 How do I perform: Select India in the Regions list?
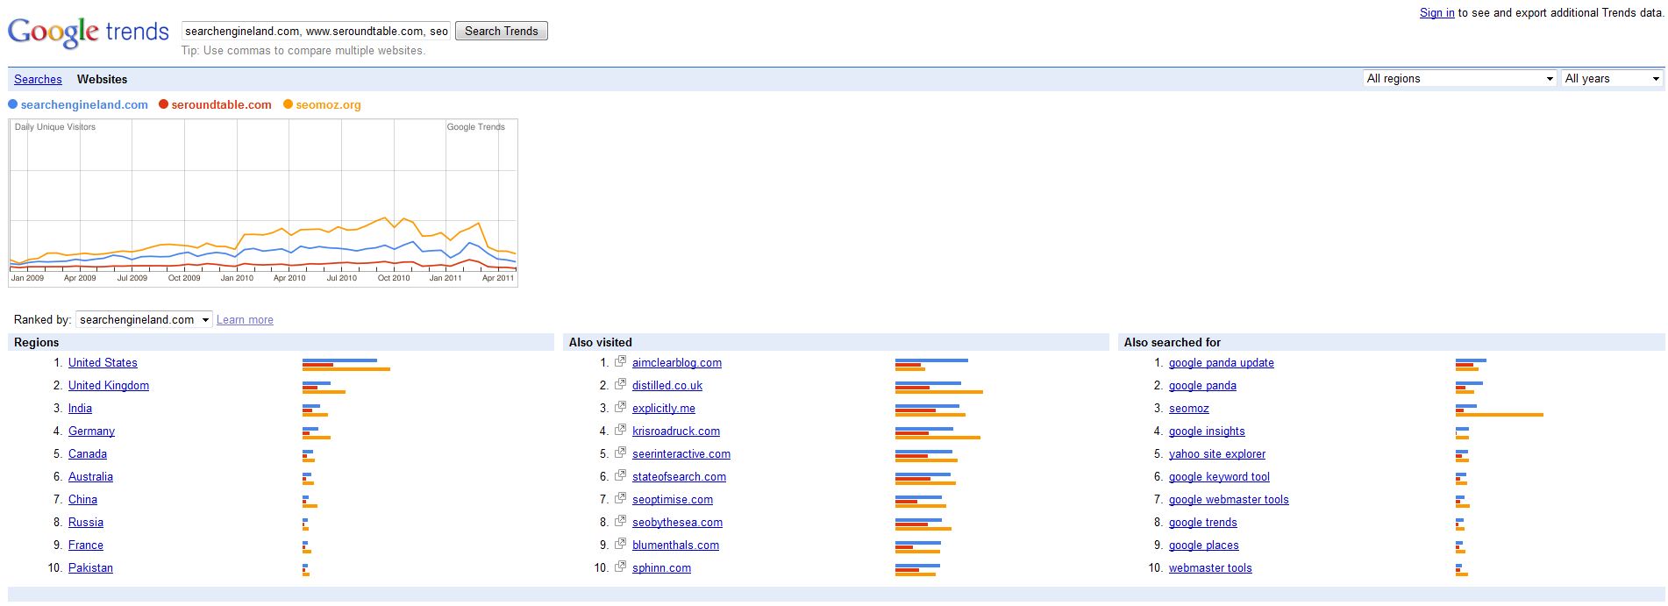tap(80, 409)
